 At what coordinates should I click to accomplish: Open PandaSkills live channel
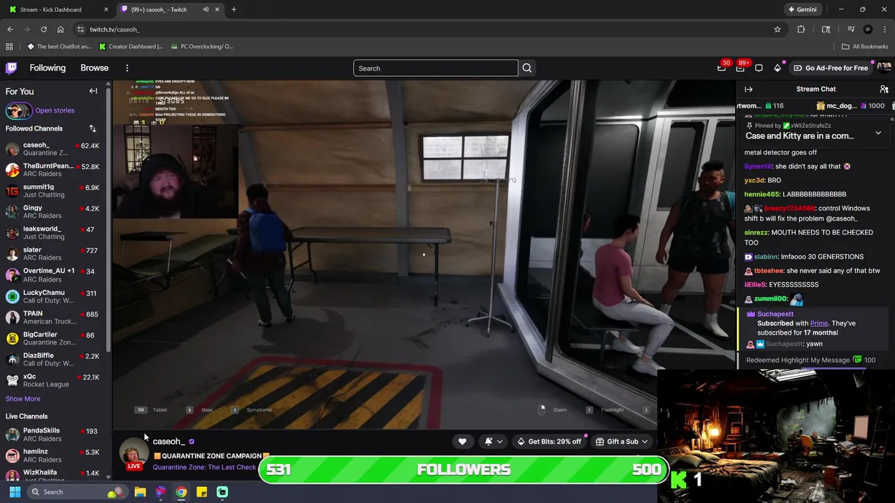52,435
